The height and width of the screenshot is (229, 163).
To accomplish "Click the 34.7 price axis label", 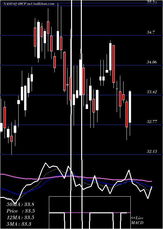I will [151, 32].
